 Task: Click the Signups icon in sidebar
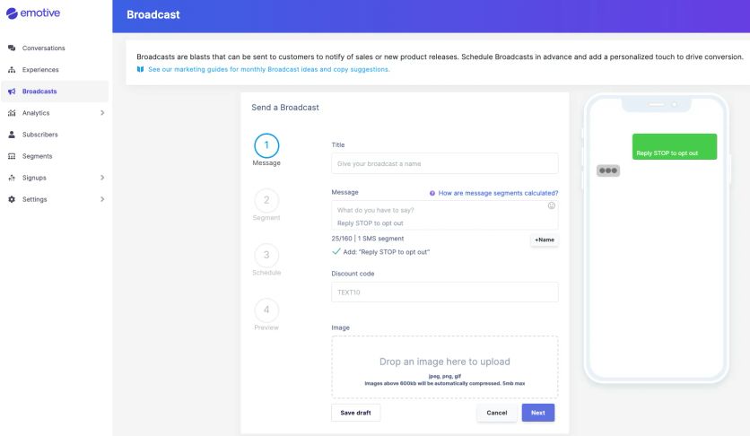pos(12,178)
